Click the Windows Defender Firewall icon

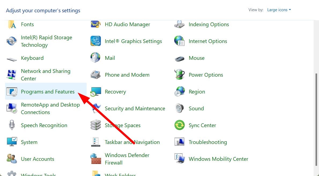point(96,159)
